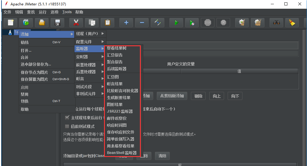307x166 pixels.
Task: Expand the 配置元件 submenu
Action: [x=90, y=42]
